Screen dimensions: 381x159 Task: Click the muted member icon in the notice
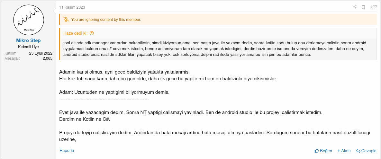point(66,19)
